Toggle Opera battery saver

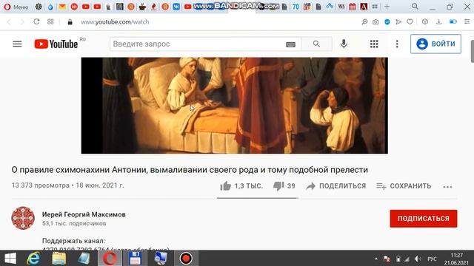453,21
